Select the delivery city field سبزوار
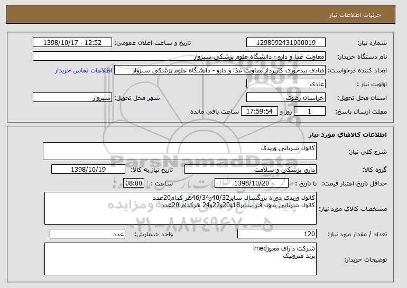The width and height of the screenshot is (407, 288). click(72, 98)
